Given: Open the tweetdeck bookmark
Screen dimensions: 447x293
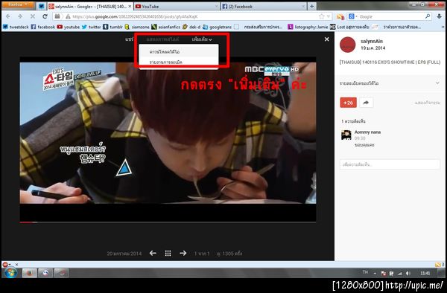Looking at the screenshot, I should point(16,27).
